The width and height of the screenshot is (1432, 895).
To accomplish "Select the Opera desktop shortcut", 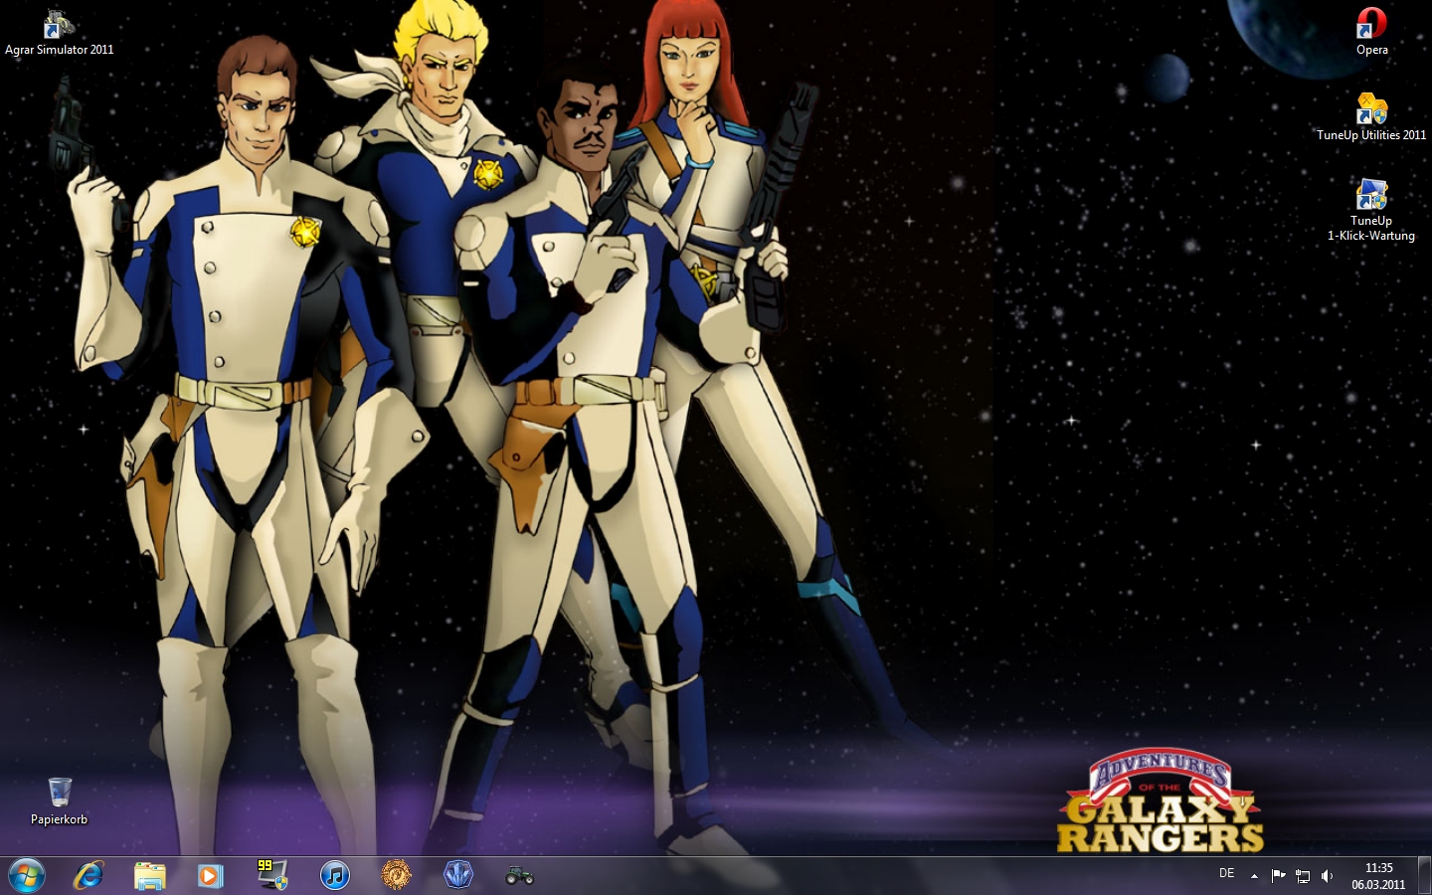I will 1371,31.
